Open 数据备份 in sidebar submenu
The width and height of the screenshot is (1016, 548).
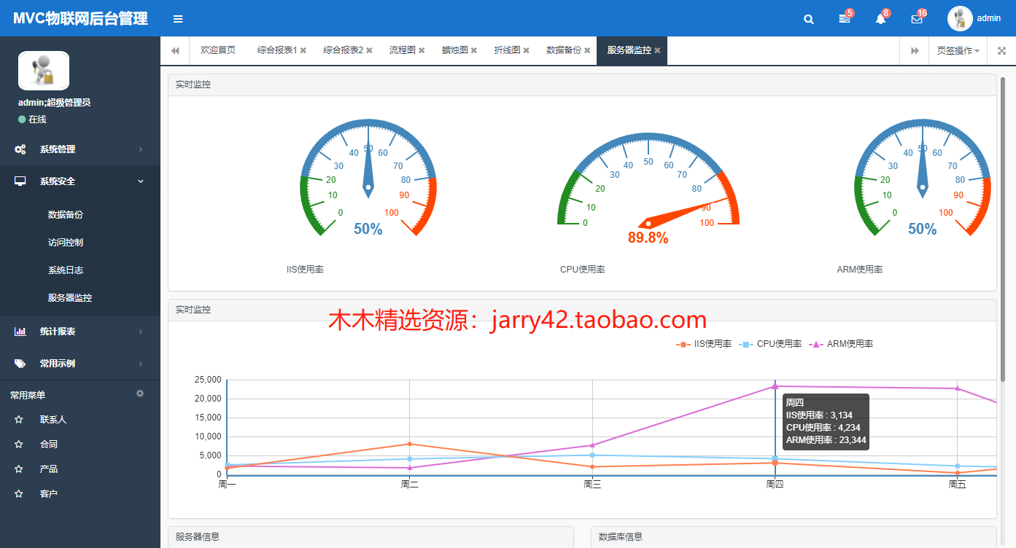[66, 215]
